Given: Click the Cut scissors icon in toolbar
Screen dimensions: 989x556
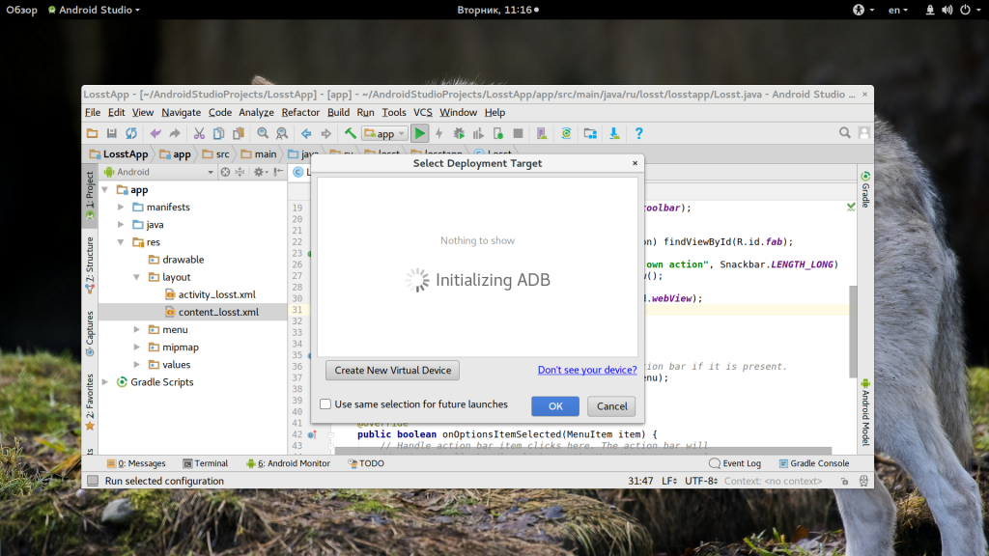Looking at the screenshot, I should pyautogui.click(x=199, y=133).
